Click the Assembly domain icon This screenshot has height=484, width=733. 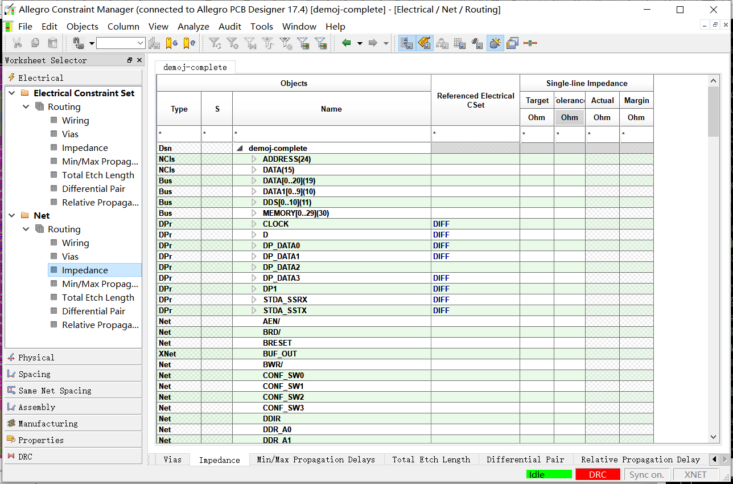point(11,407)
